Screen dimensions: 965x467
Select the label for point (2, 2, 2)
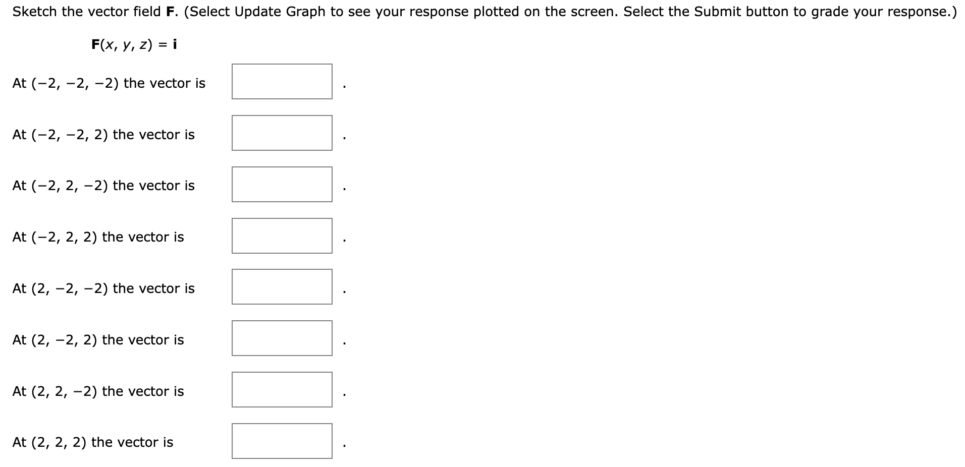(x=93, y=442)
